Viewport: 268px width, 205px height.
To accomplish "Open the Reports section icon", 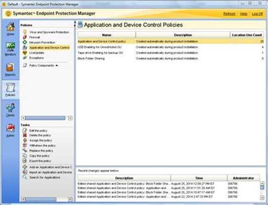I will point(10,67).
